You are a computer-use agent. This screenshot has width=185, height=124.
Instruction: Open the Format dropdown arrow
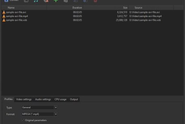tap(56, 114)
